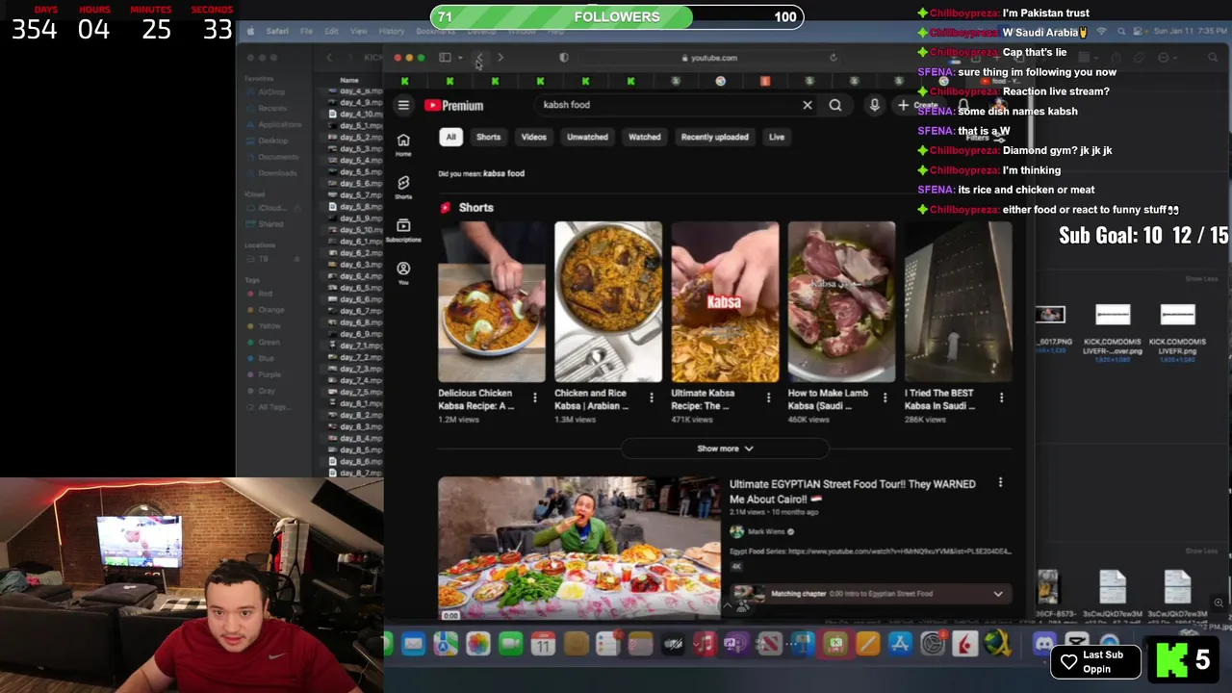Open Mail from the Dock

tap(413, 643)
